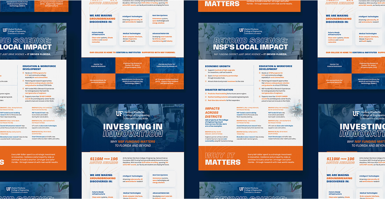Click 'NSF FUNDING DOESN'T JUST DRIVE SCIENCE' tagline

click(x=251, y=54)
